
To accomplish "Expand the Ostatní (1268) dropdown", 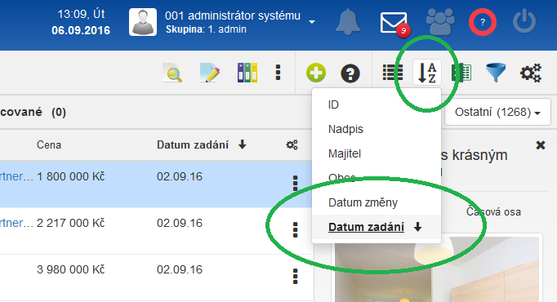I will pos(497,112).
